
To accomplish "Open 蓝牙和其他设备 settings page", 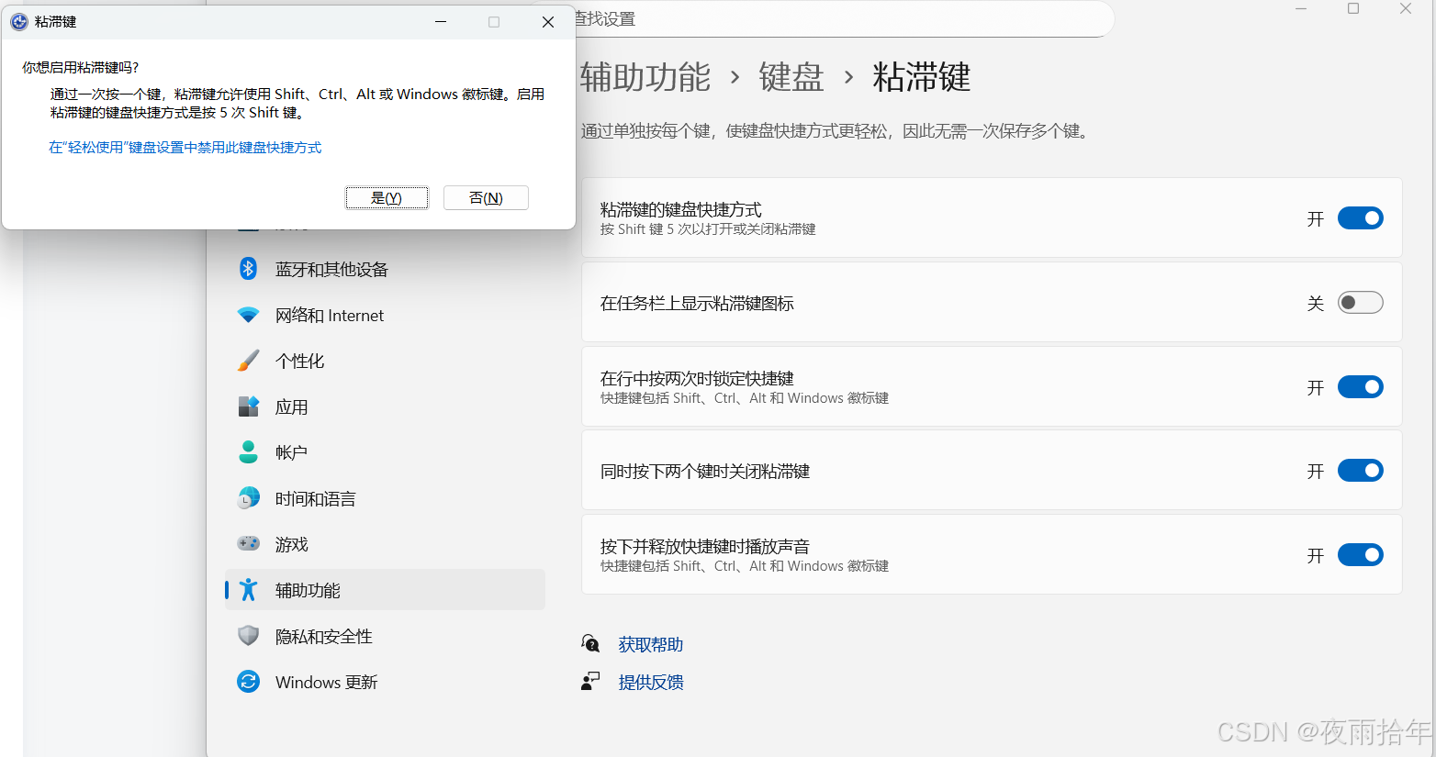I will (385, 269).
